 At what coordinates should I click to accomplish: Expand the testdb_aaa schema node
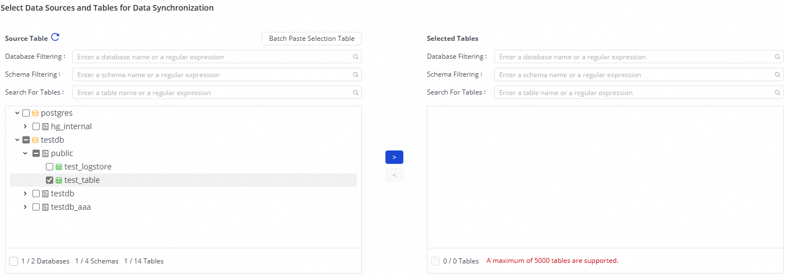[25, 207]
